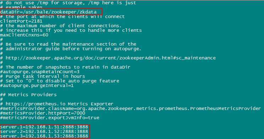The image size is (264, 139).
Task: Click the clientPort=2181 line
Action: click(x=21, y=21)
